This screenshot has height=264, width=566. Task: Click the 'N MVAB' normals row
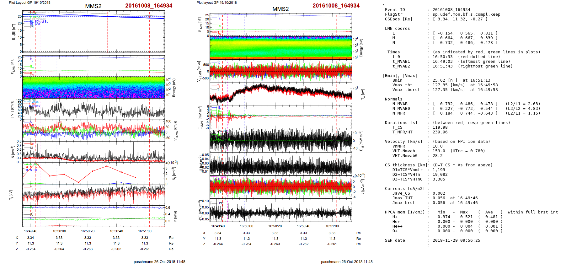coord(400,104)
